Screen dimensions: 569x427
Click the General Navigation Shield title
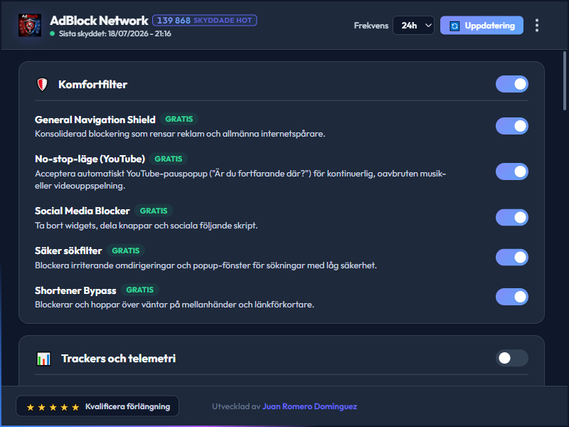[95, 120]
